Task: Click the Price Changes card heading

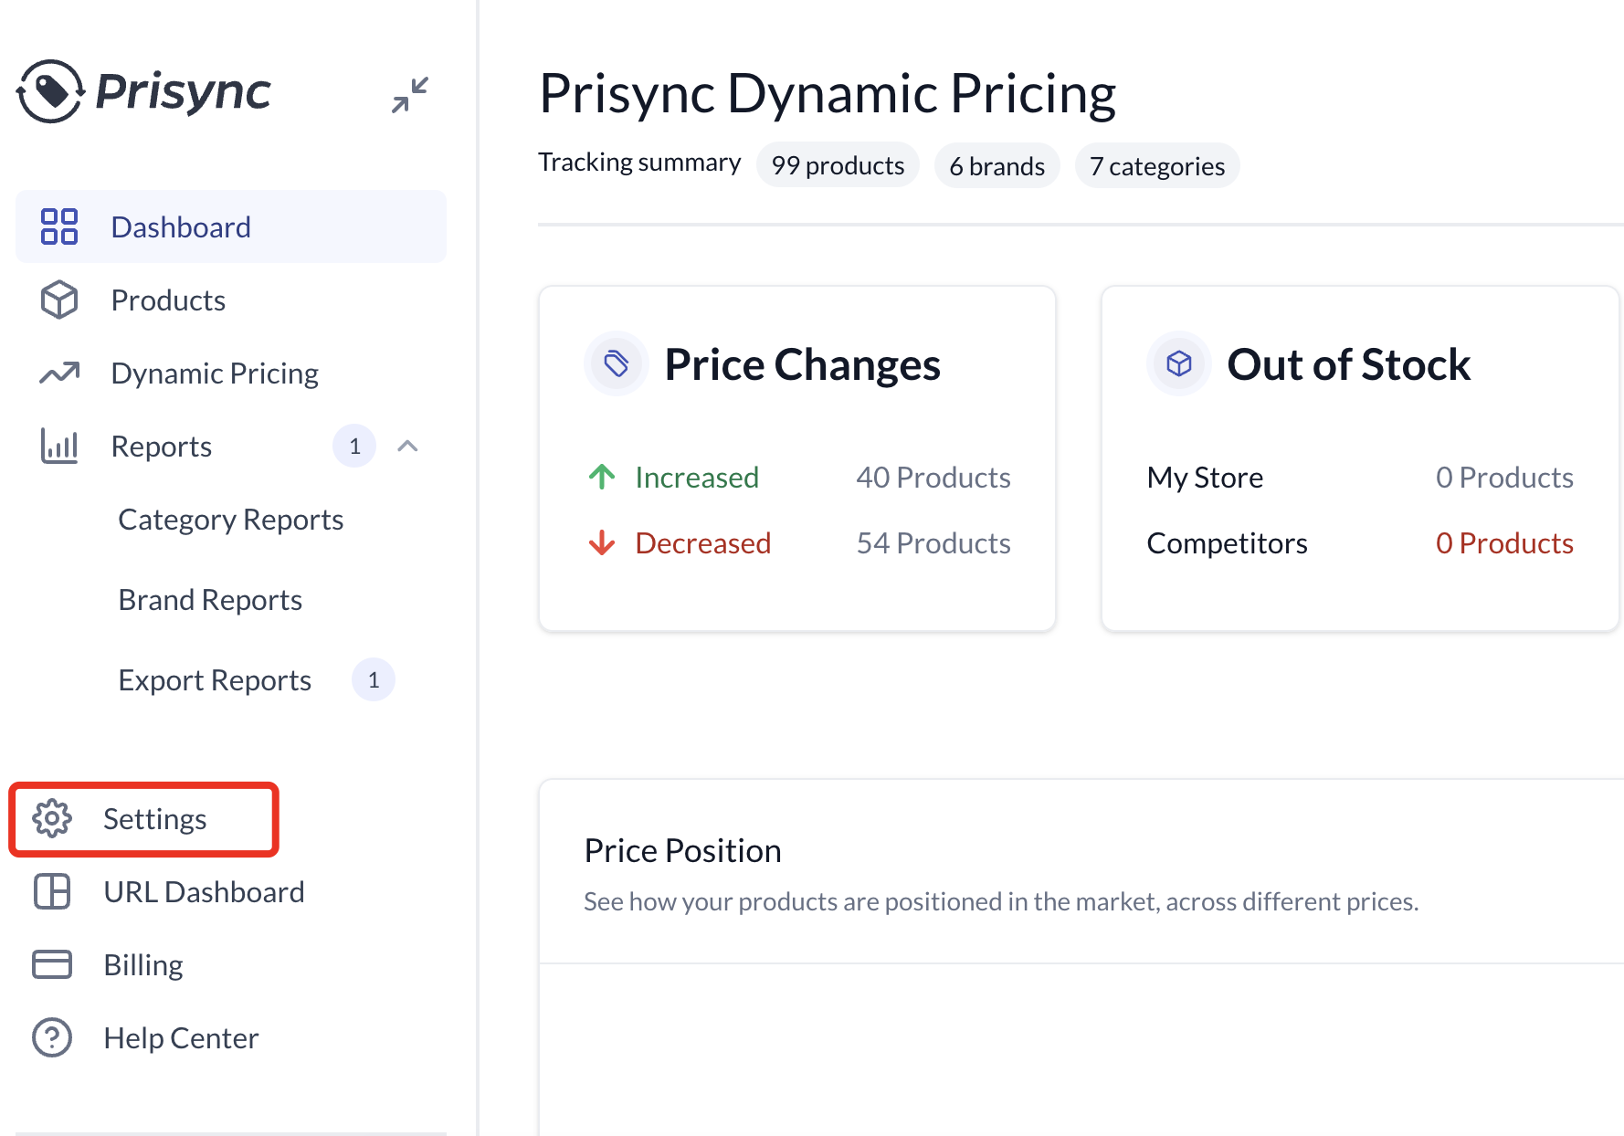Action: point(802,364)
